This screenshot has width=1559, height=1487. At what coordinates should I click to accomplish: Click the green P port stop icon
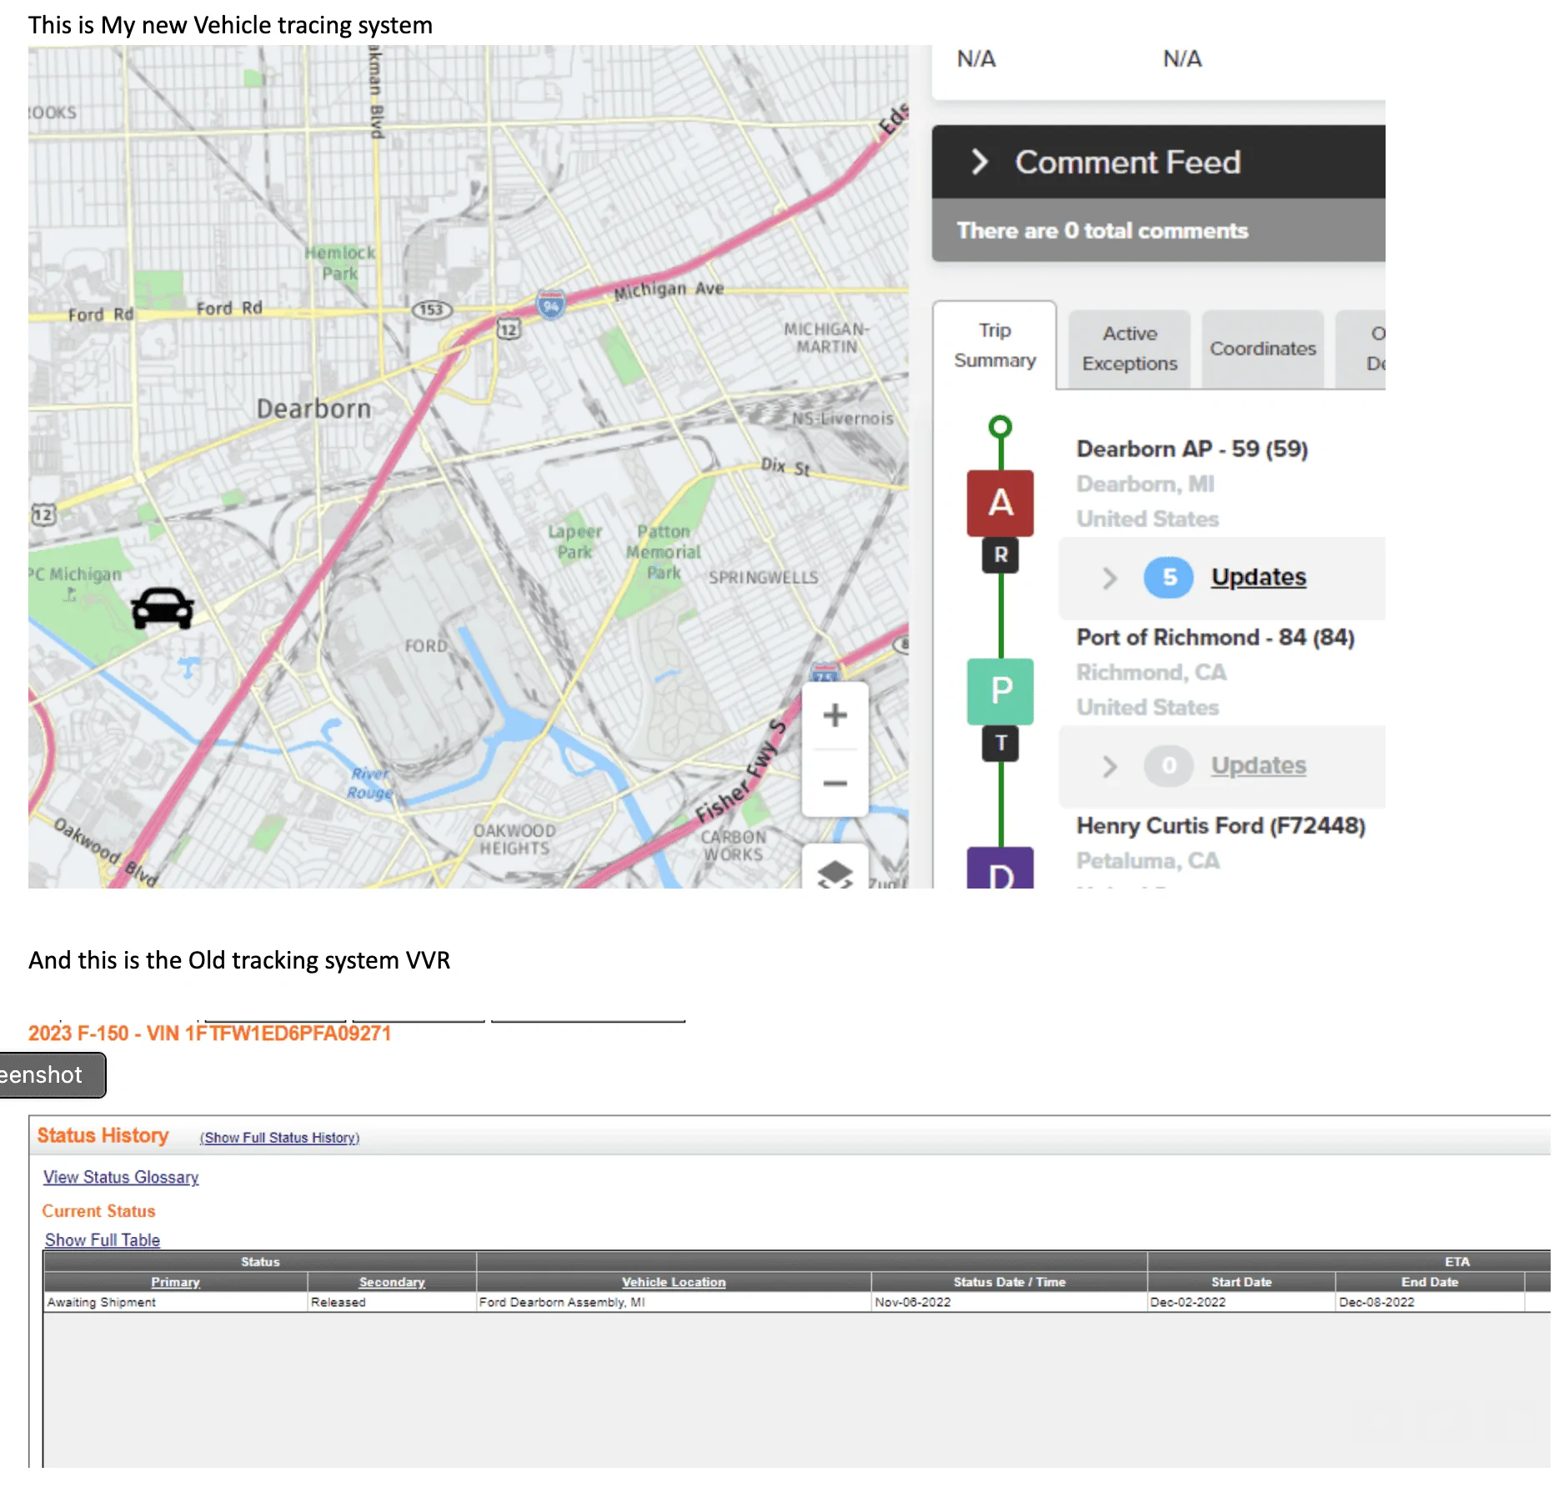pos(1000,691)
